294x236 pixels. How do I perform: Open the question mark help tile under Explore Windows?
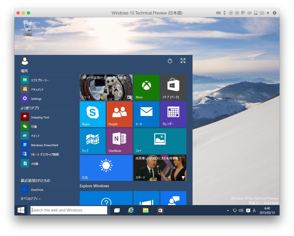(x=106, y=198)
